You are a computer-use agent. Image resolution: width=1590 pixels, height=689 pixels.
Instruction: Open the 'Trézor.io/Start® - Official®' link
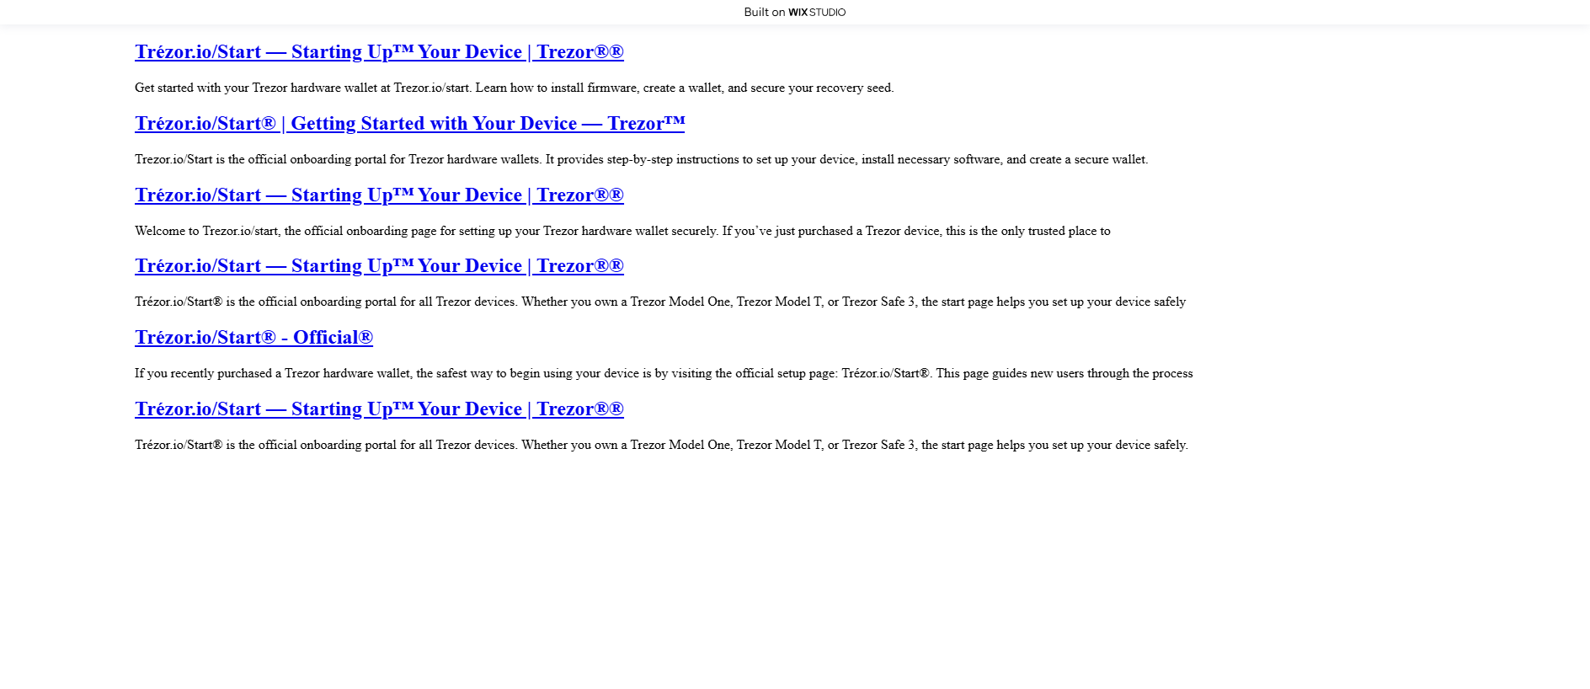pos(253,338)
